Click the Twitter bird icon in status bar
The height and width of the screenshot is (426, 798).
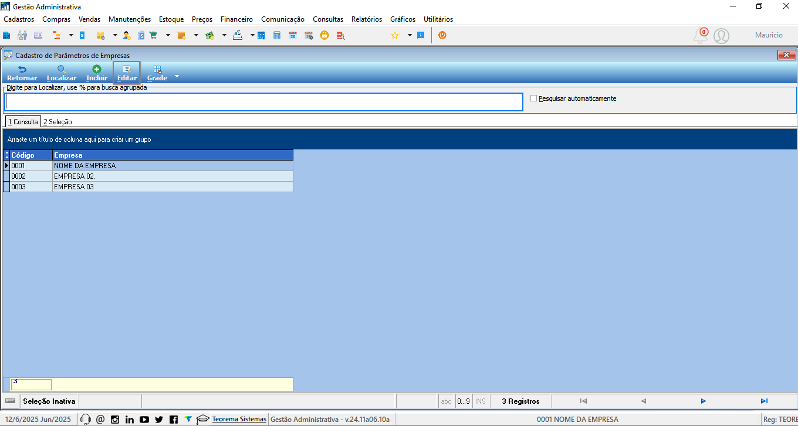pos(159,419)
